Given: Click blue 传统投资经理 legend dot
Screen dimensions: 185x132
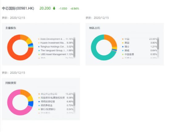Looking at the screenshot, I should [39, 101].
